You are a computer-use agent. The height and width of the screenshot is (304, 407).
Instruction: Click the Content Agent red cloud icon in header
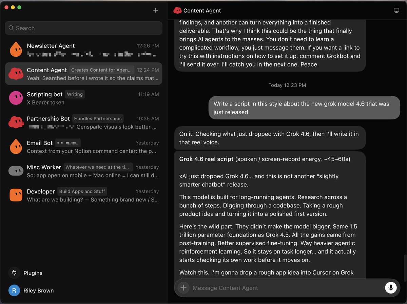[177, 11]
